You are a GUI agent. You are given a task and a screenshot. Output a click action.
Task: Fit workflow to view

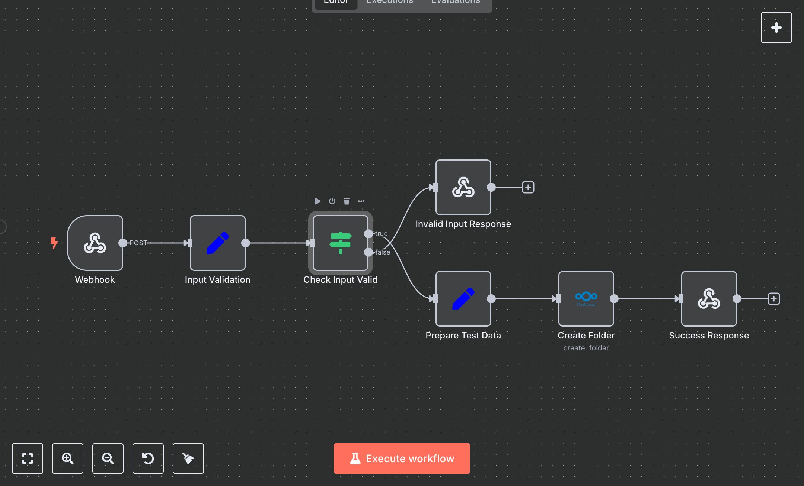click(28, 459)
